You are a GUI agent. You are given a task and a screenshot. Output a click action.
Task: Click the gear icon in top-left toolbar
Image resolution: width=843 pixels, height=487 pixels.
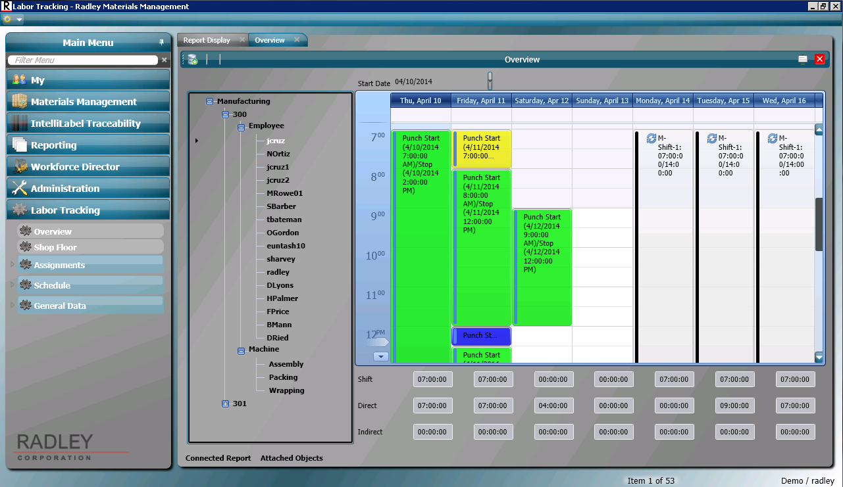point(8,19)
